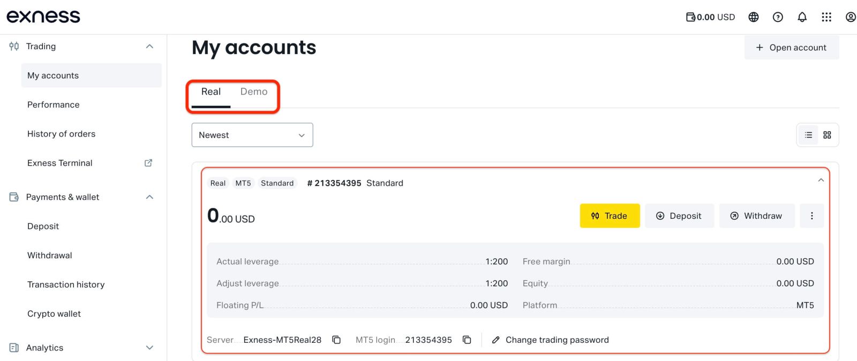Viewport: 857px width, 361px height.
Task: Open notifications bell icon
Action: pos(802,17)
